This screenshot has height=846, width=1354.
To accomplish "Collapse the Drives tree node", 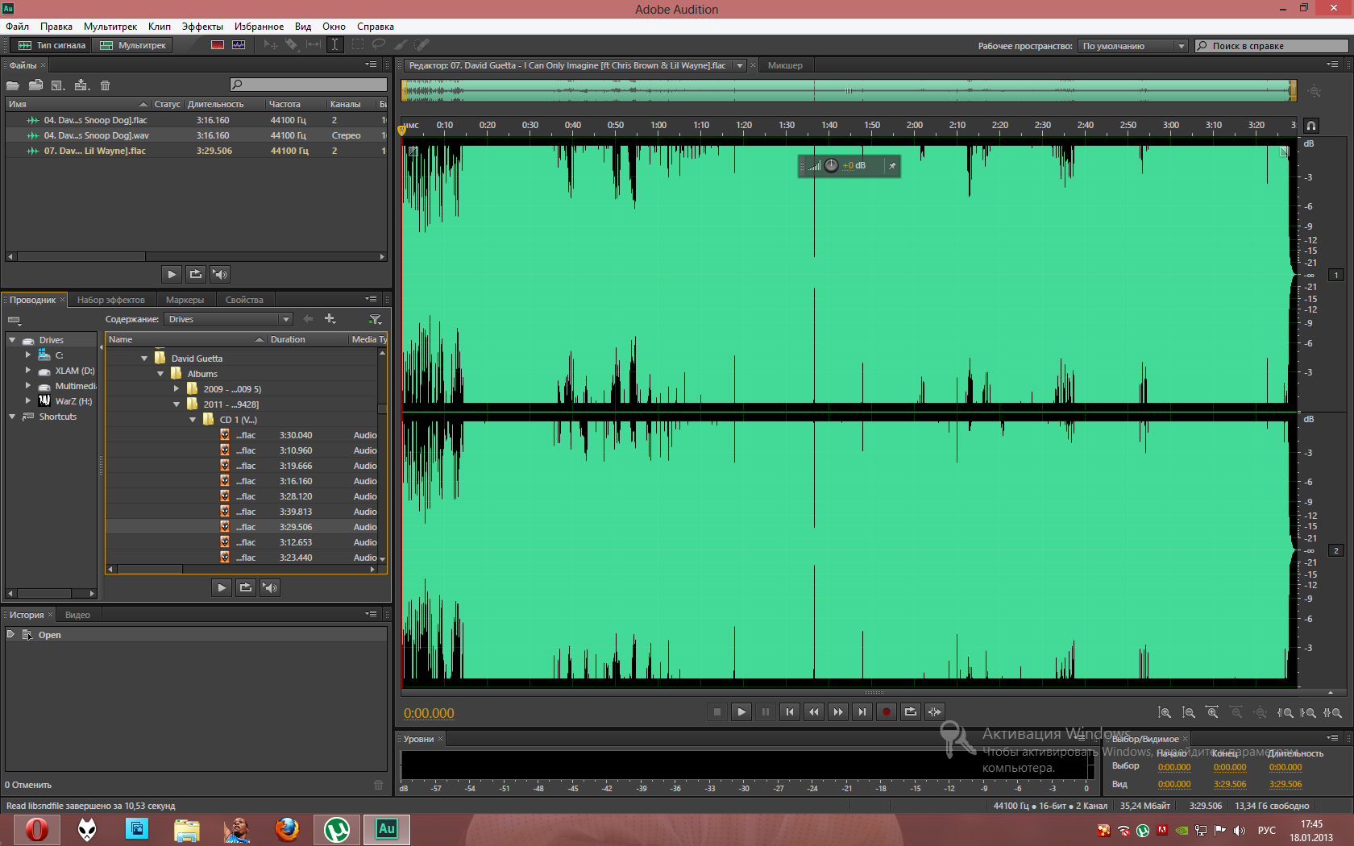I will pyautogui.click(x=12, y=340).
